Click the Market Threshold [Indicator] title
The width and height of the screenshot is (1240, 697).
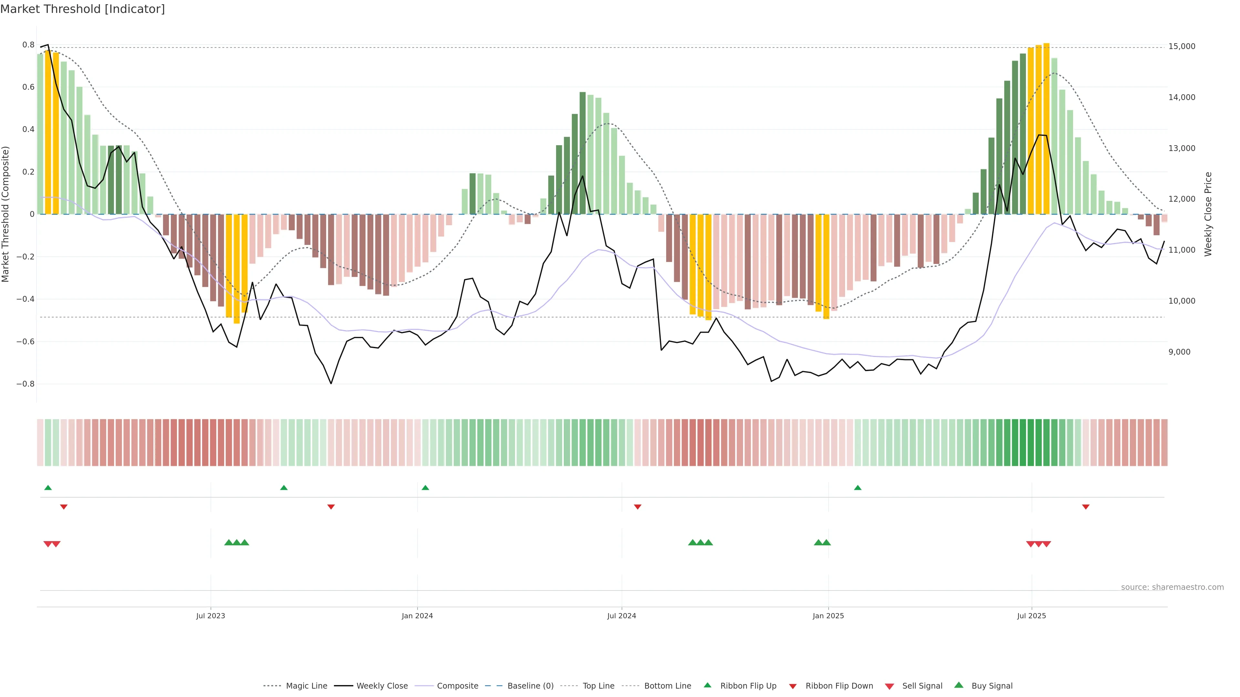82,9
